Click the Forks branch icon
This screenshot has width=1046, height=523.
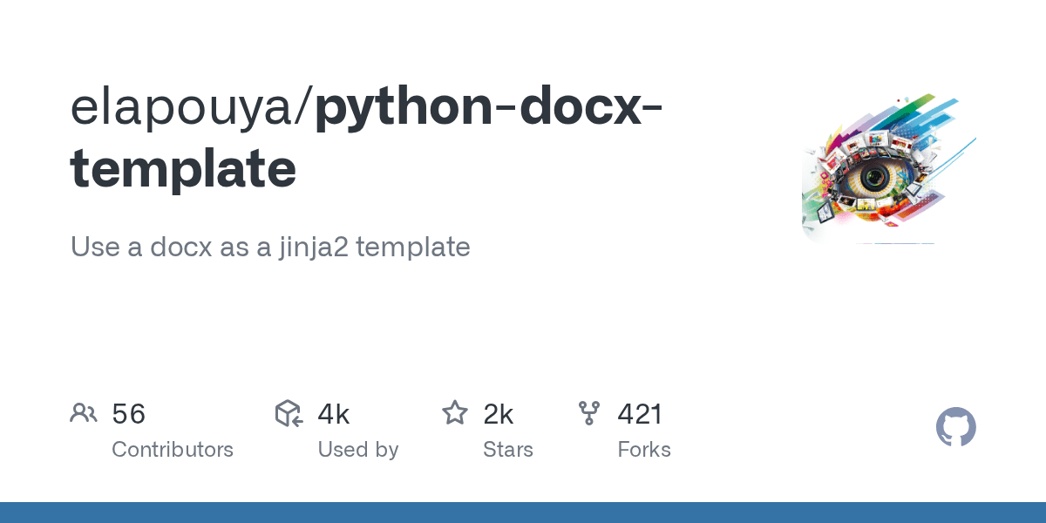pos(589,413)
